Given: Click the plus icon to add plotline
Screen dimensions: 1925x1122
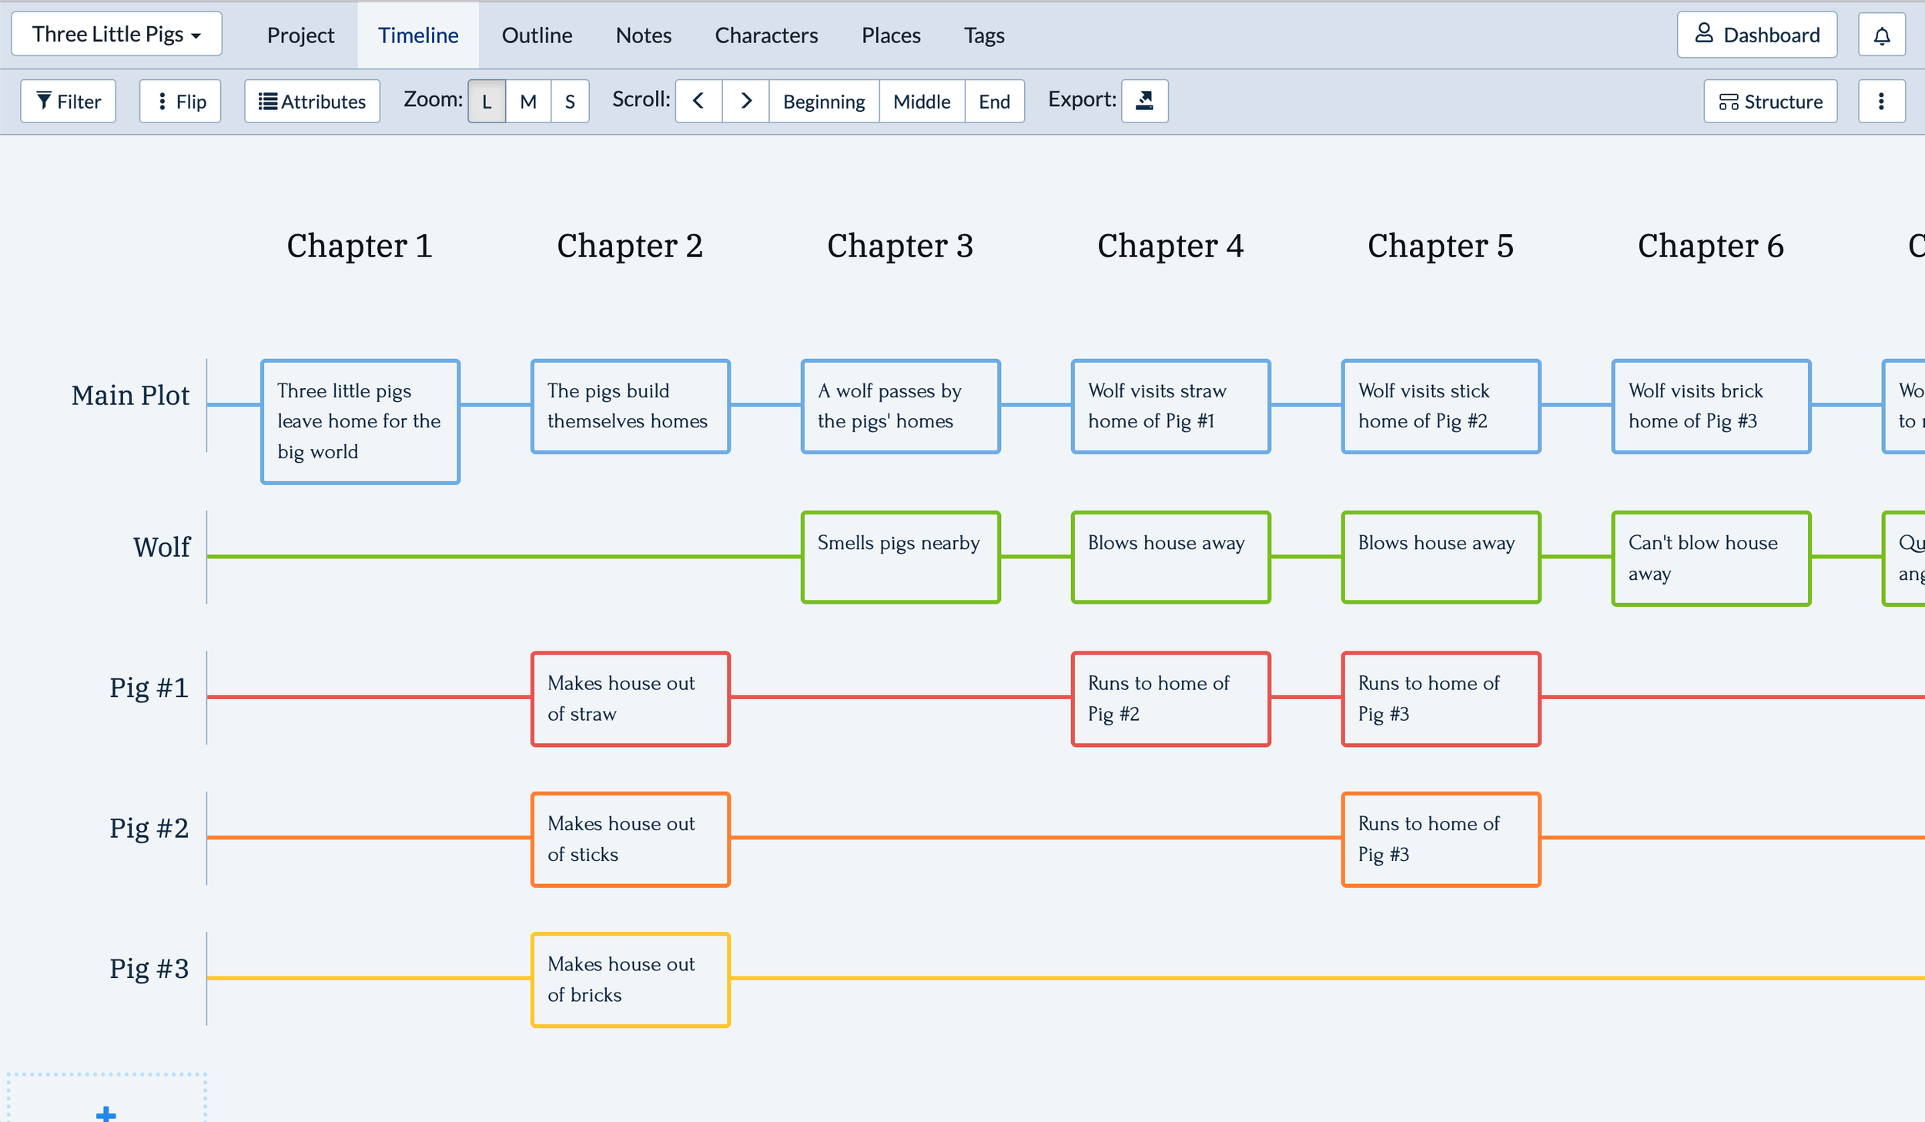Looking at the screenshot, I should 106,1113.
